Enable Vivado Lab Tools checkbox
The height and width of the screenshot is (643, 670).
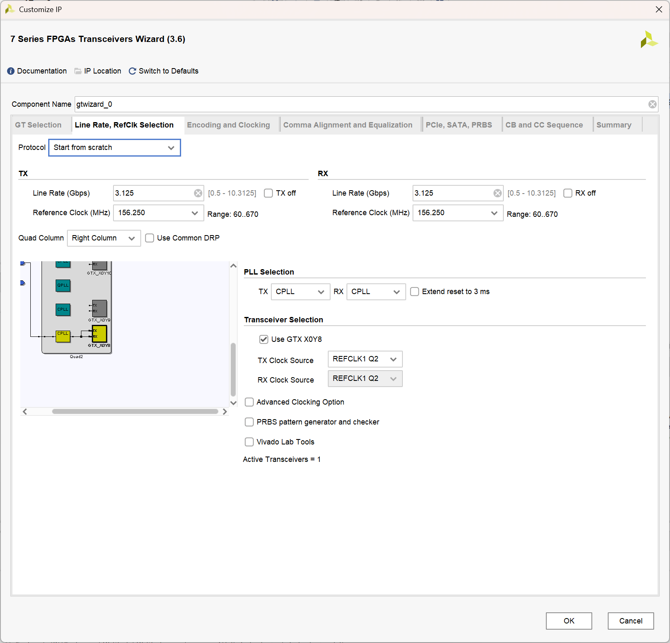pos(249,442)
